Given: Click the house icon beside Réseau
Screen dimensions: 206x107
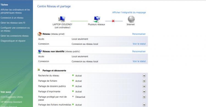Looking at the screenshot, I should pos(40,34).
